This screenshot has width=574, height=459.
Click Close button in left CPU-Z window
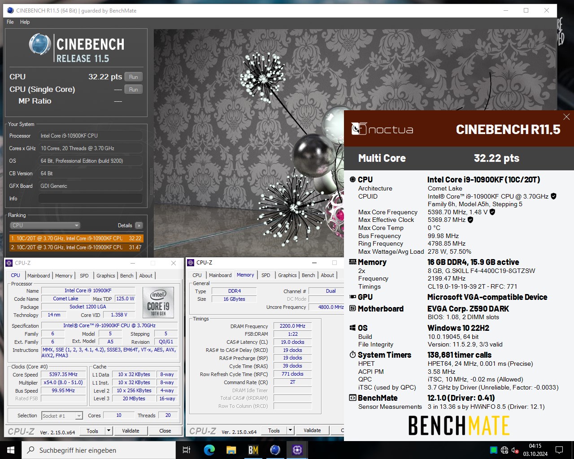(165, 431)
